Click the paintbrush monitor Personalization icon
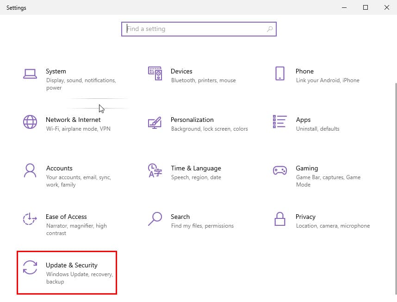This screenshot has height=302, width=397. (155, 122)
